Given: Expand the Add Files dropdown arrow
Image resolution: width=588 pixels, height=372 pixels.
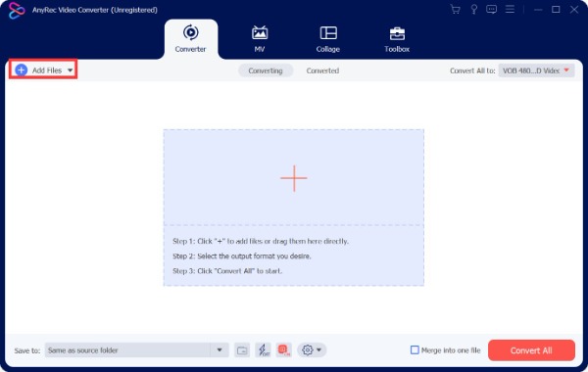Looking at the screenshot, I should point(70,70).
